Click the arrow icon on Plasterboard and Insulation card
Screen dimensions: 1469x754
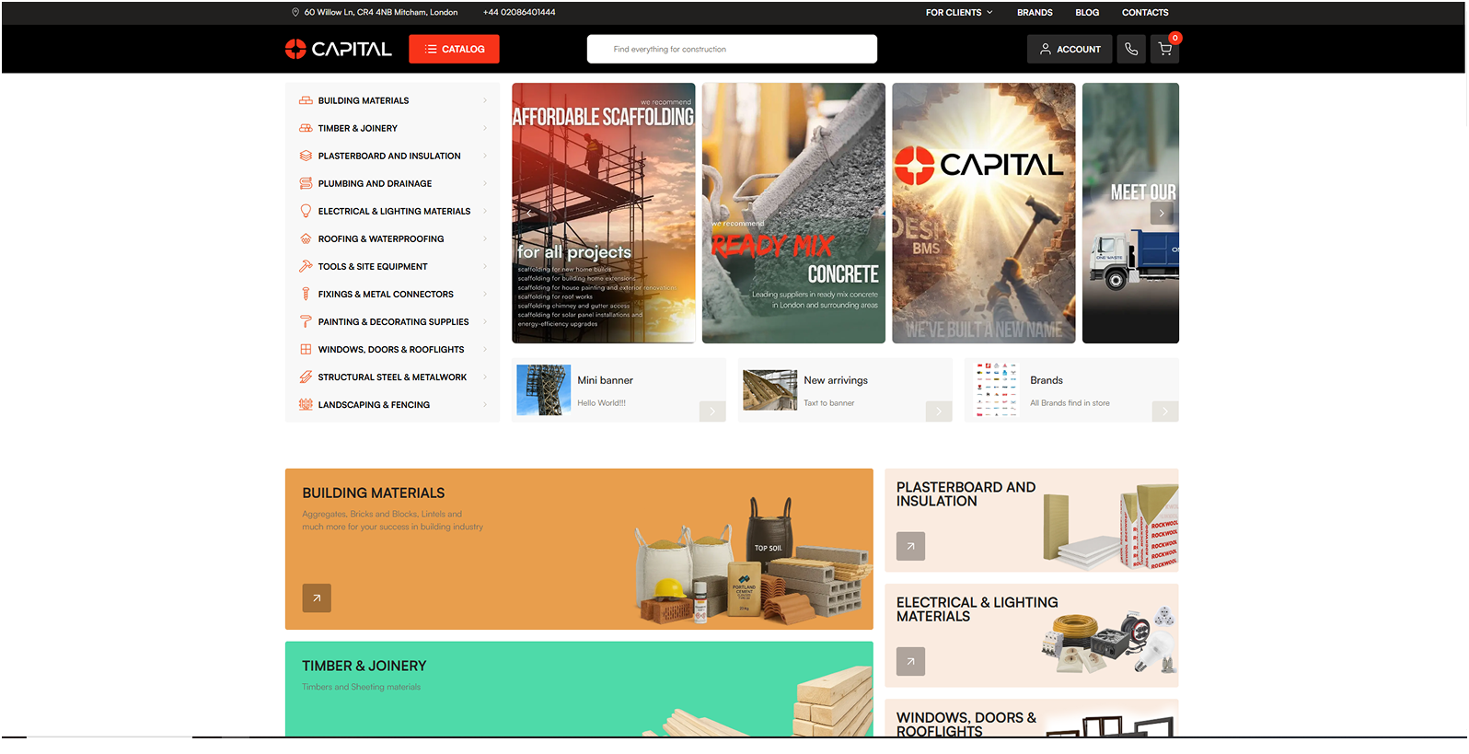(x=910, y=546)
